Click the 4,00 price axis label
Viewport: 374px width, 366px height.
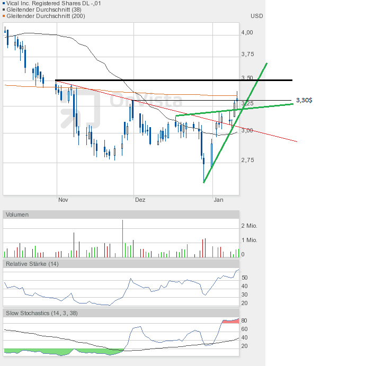[247, 32]
